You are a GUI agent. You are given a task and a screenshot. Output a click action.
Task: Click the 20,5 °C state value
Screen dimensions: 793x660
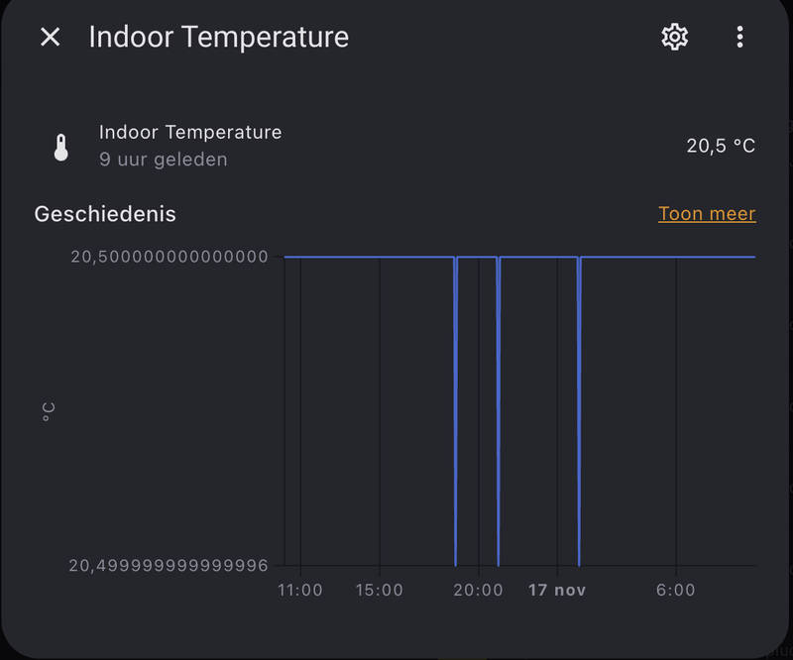(721, 146)
